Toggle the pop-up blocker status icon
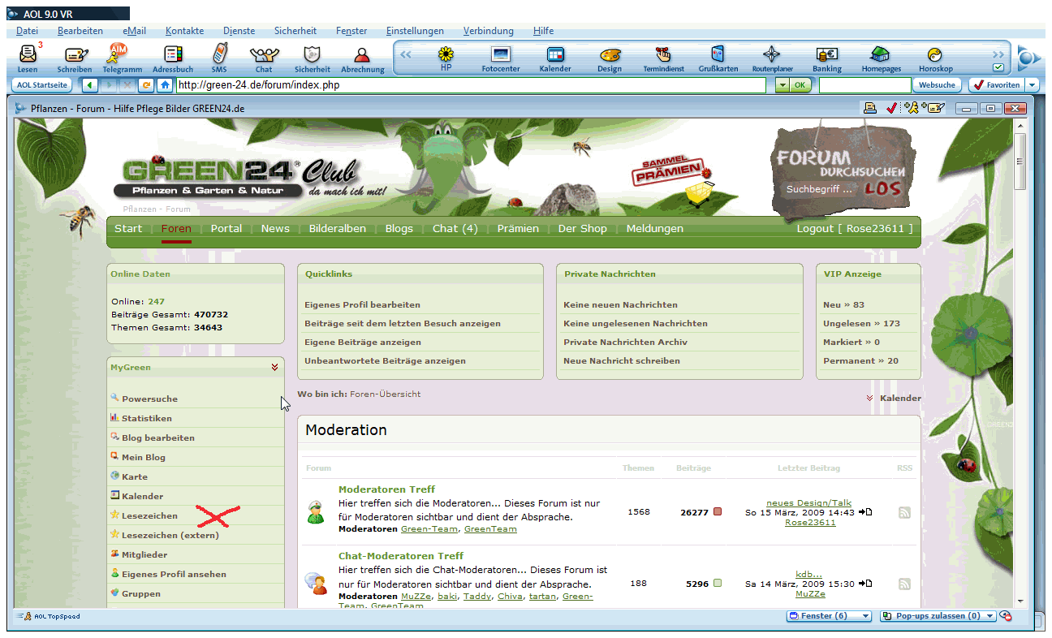Viewport: 1052px width, 638px height. (x=1006, y=616)
